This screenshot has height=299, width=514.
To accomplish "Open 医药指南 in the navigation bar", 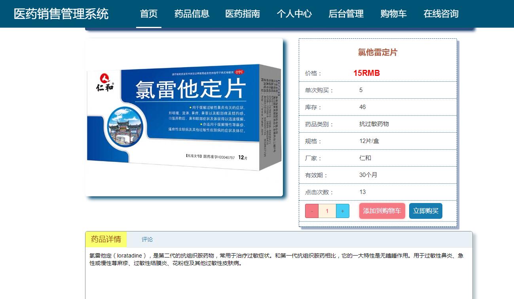I will (x=243, y=14).
